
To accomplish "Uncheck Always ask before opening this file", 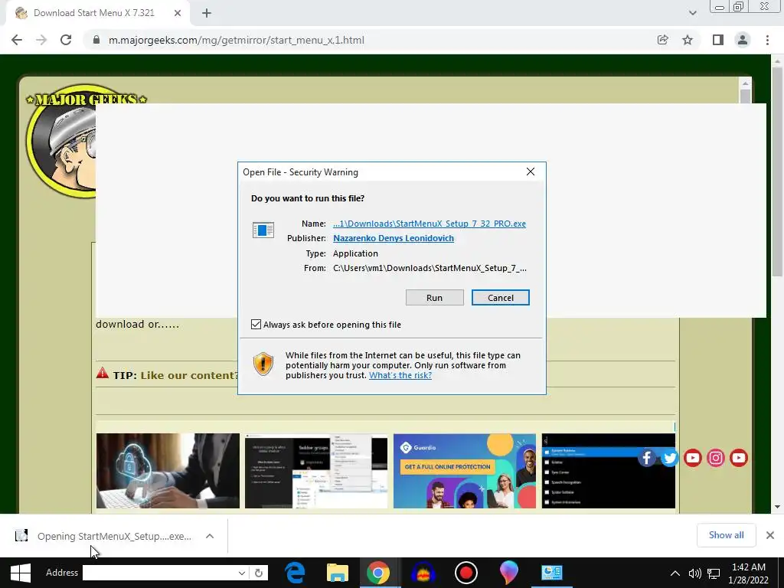I will coord(256,325).
